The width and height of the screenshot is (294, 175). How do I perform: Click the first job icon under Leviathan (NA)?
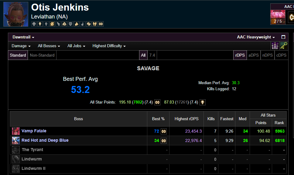coord(34,24)
